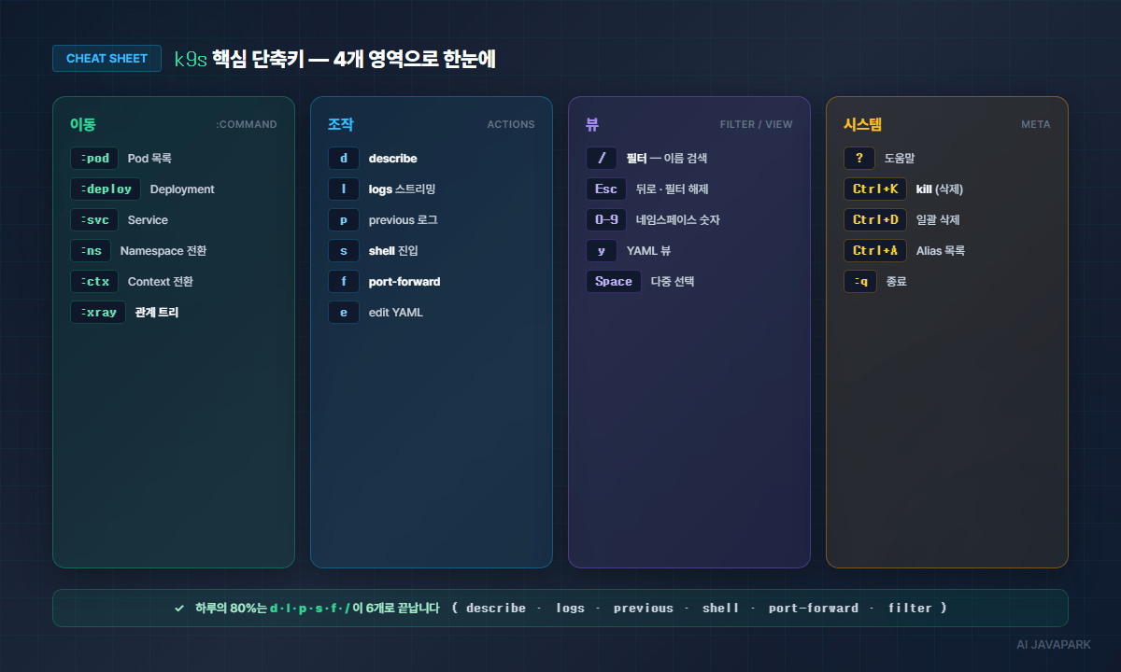1121x672 pixels.
Task: Select the 이동 section heading
Action: (83, 124)
